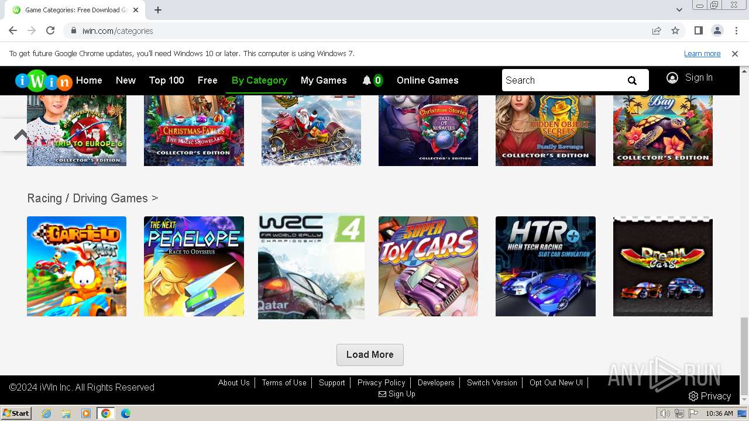Open the Top 100 menu item
This screenshot has height=421, width=749.
167,81
